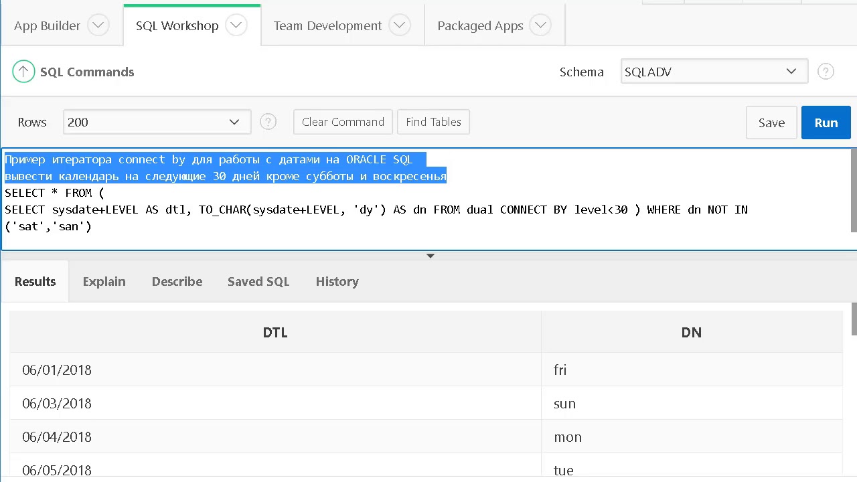Expand the SQL Workshop dropdown chevron
857x482 pixels.
[x=236, y=25]
